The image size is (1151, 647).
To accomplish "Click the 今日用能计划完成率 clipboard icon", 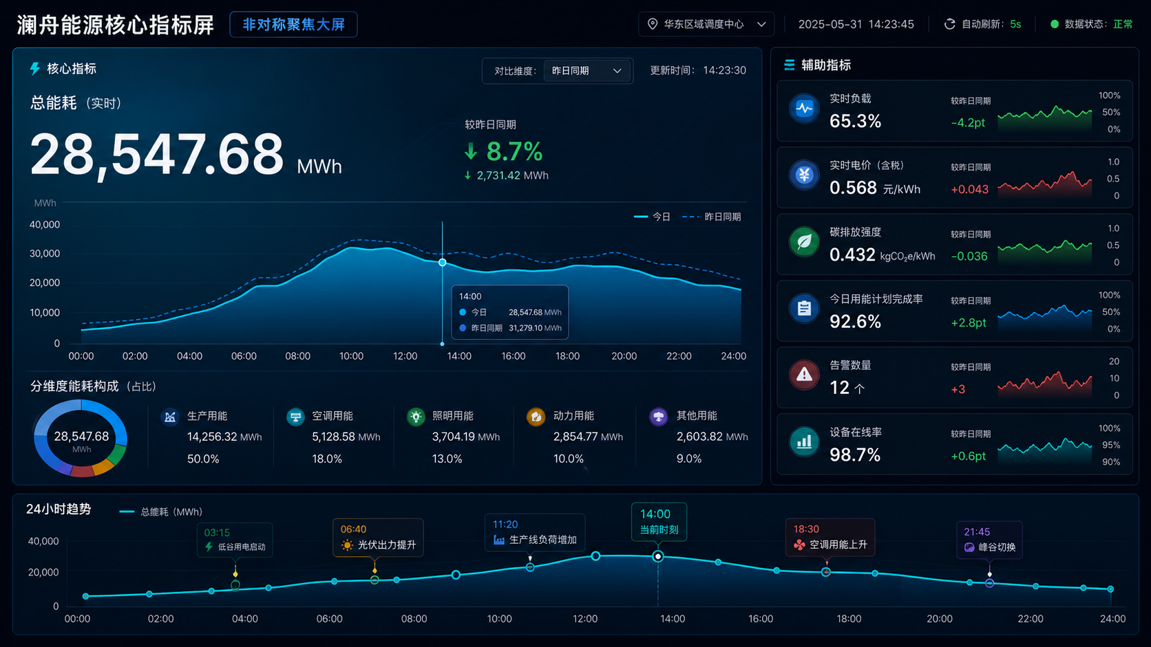I will (x=804, y=309).
